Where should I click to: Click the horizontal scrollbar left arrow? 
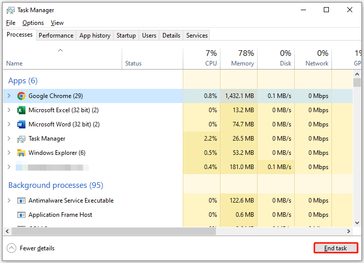click(7, 231)
